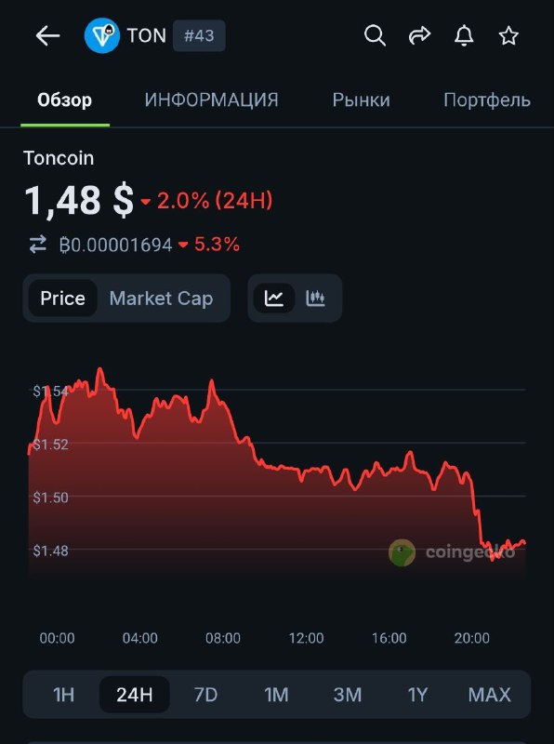Select the line chart icon

(274, 299)
